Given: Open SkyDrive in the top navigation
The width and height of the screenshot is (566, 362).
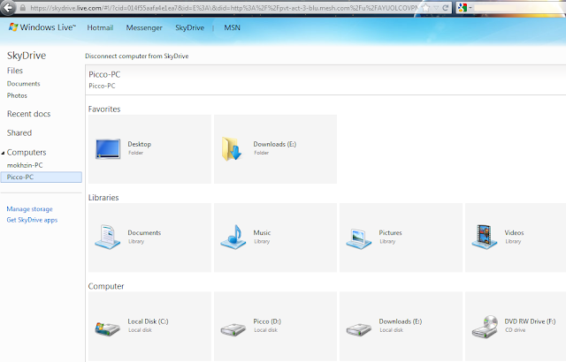Looking at the screenshot, I should click(189, 27).
